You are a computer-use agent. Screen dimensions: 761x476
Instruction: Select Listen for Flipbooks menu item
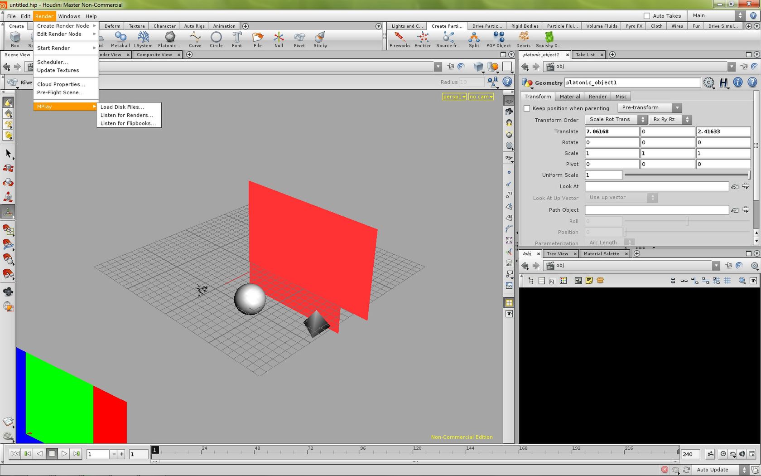click(x=129, y=123)
